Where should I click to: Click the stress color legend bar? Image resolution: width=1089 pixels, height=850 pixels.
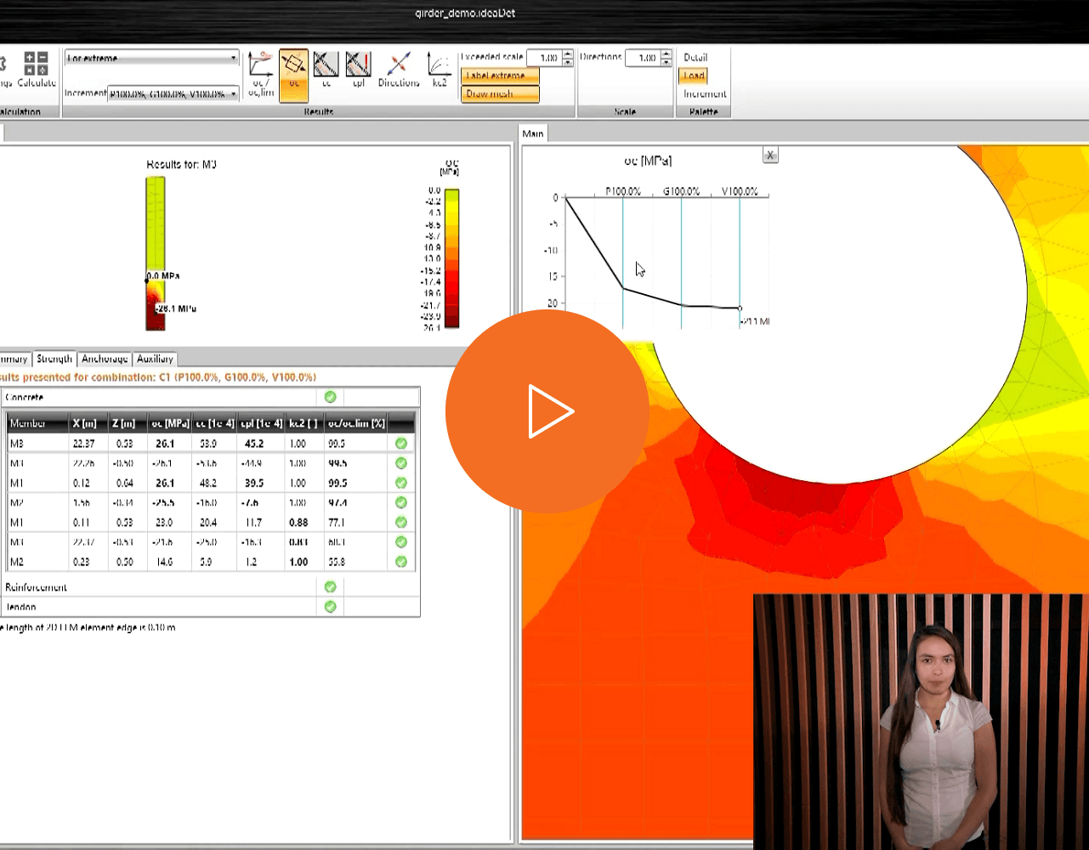[451, 258]
